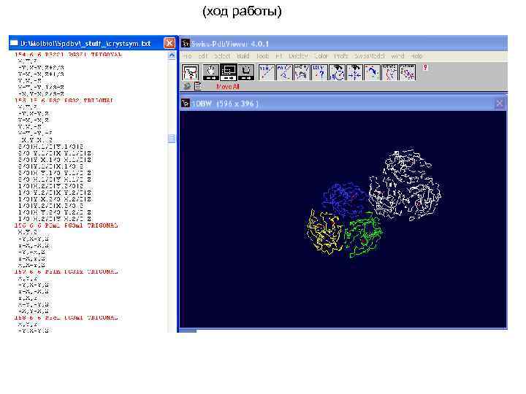The height and width of the screenshot is (394, 526).
Task: Click the Swiss-PdbViewer 4.0.1 title bar
Action: tap(343, 43)
